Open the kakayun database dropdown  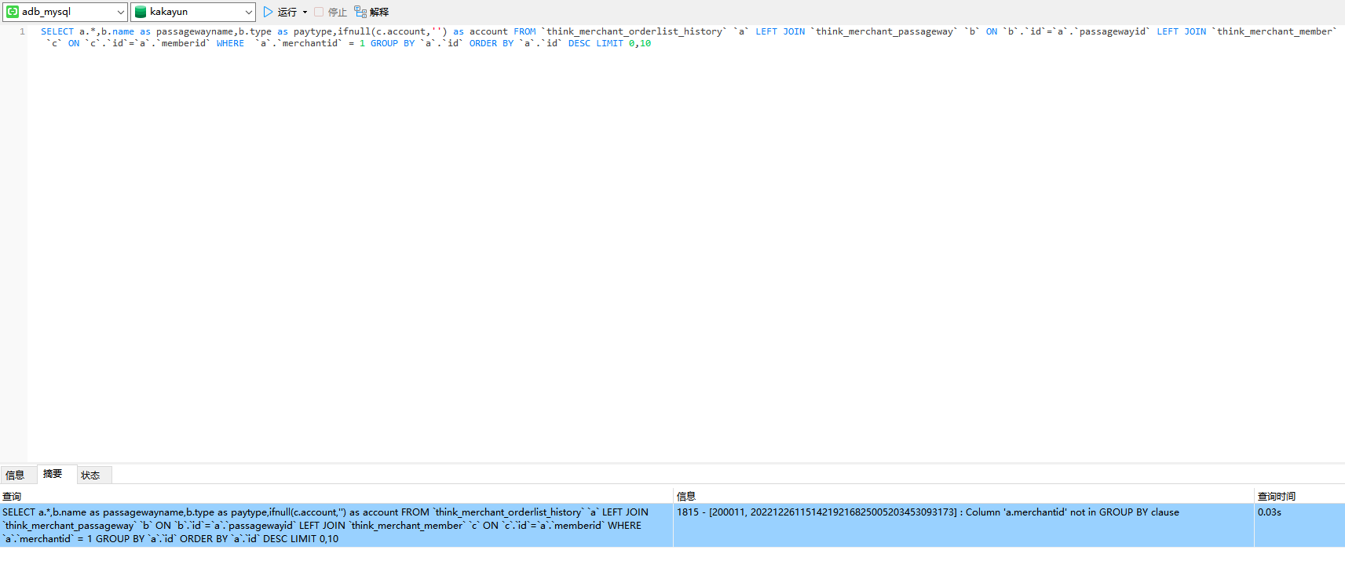coord(193,12)
